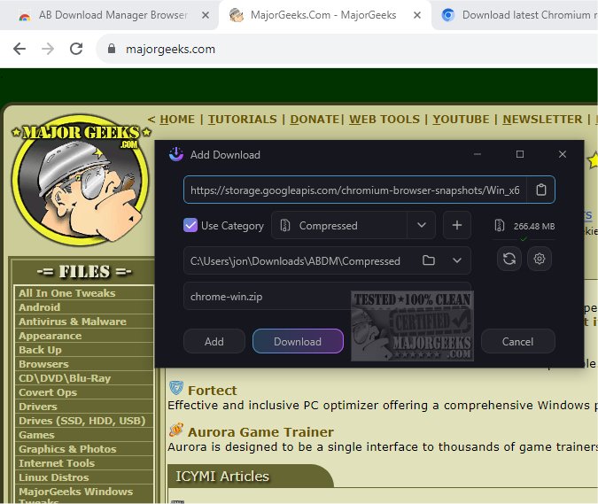Toggle the Use Category checkbox
Screen dimensions: 598x504
(190, 225)
